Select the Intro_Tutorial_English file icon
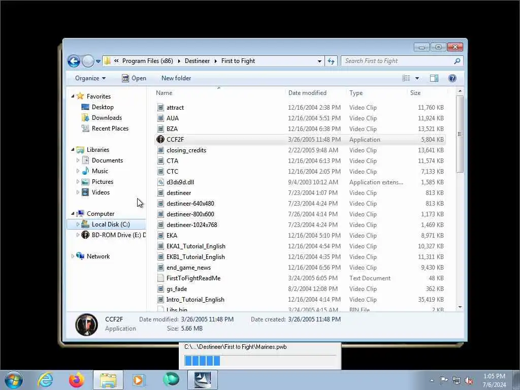Image resolution: width=520 pixels, height=390 pixels. (160, 300)
